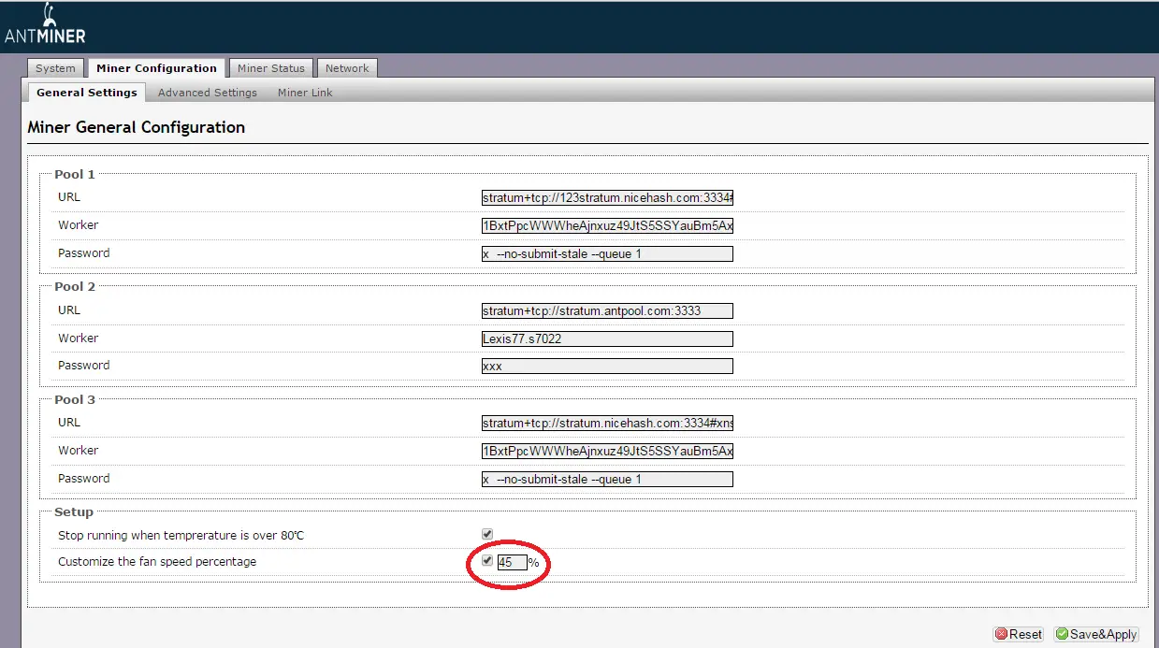The width and height of the screenshot is (1159, 648).
Task: Toggle stop running over 80℃ checkbox
Action: (487, 535)
